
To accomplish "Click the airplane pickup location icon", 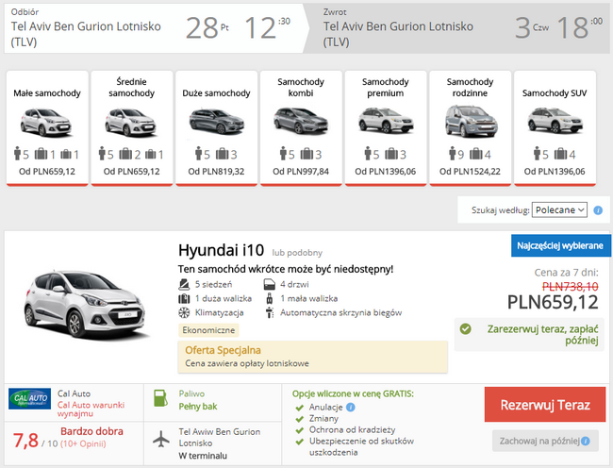I will 162,441.
